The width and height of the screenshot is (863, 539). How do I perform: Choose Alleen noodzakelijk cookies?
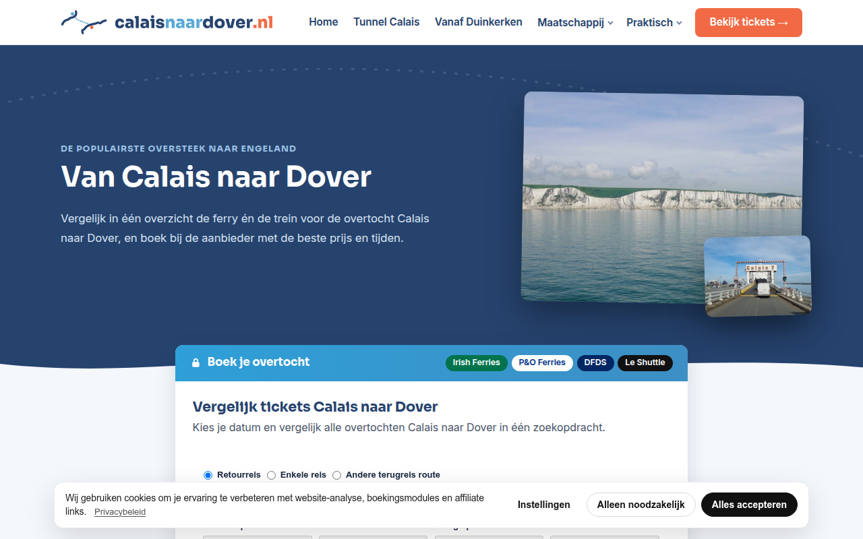pos(641,505)
